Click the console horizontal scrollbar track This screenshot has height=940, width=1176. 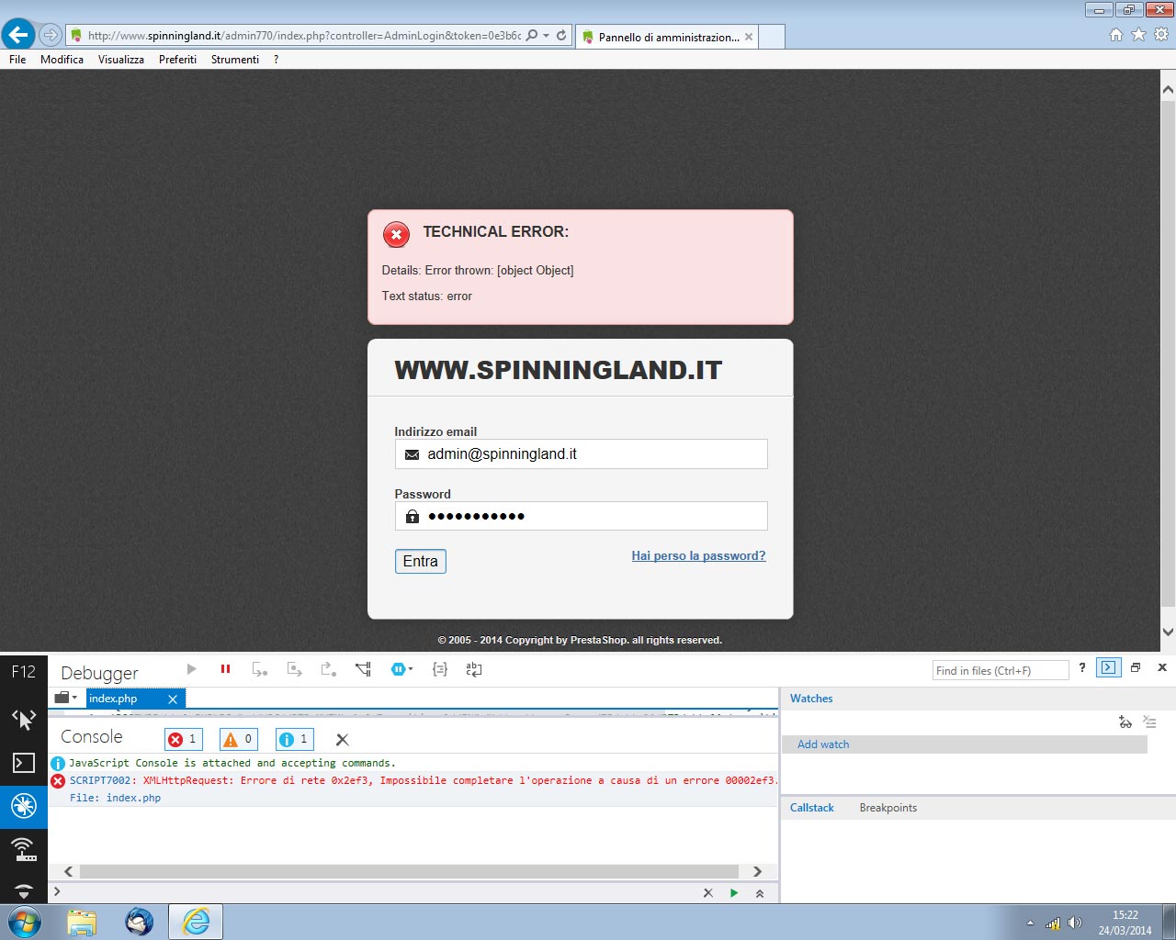coord(409,871)
